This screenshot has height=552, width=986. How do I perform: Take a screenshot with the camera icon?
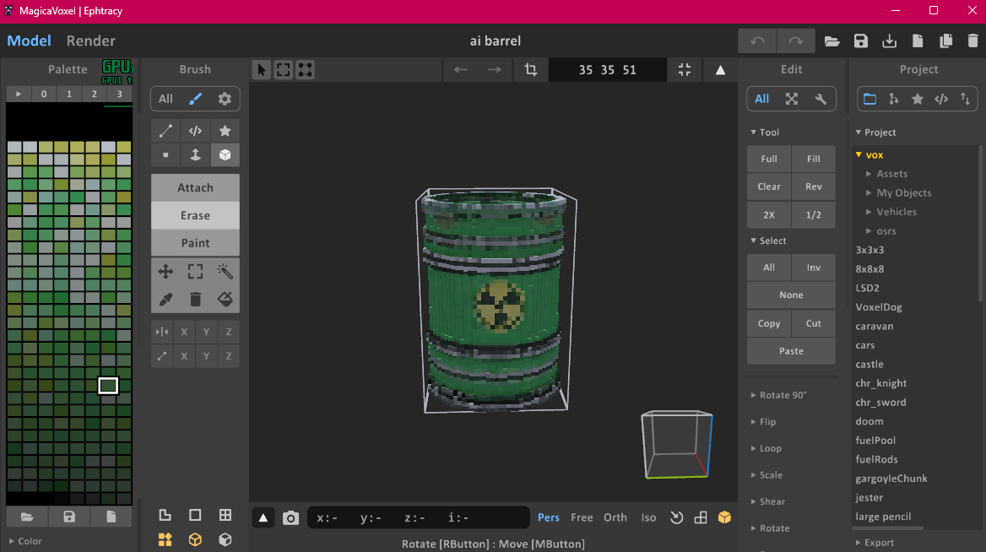290,518
